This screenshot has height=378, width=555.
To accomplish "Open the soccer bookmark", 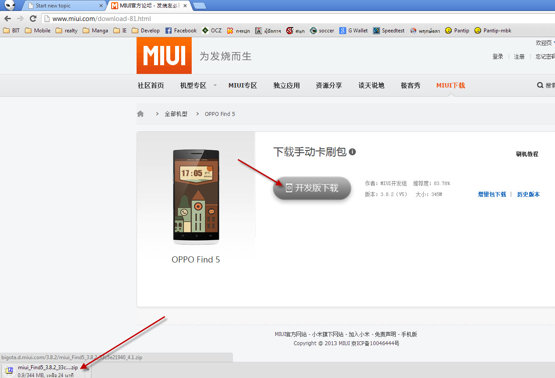I will click(x=322, y=31).
